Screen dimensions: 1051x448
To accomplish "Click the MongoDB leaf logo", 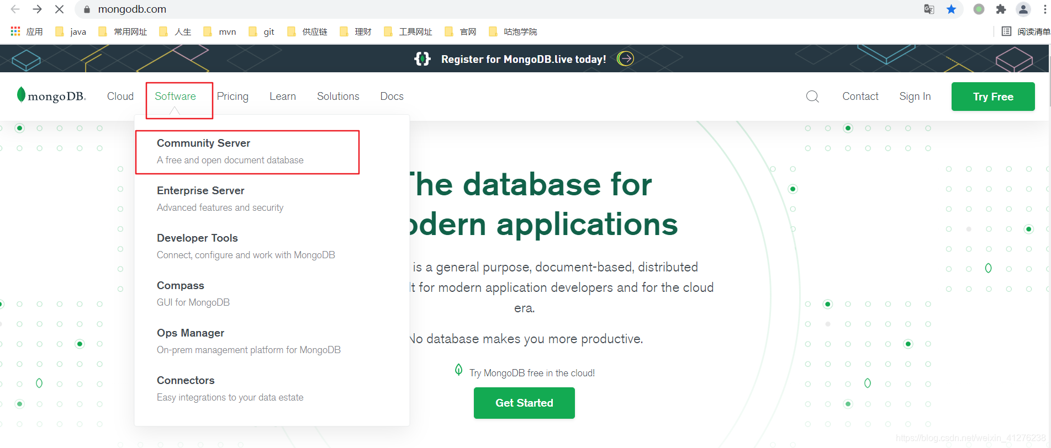I will pos(51,95).
